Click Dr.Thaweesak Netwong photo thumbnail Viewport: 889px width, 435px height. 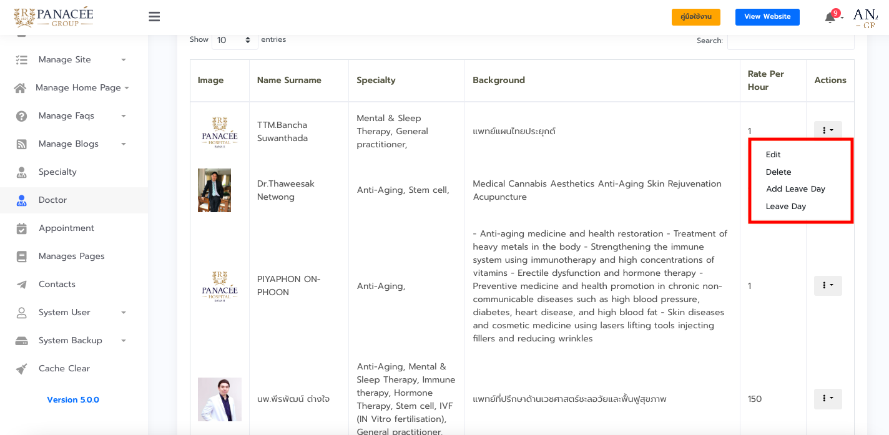(214, 190)
